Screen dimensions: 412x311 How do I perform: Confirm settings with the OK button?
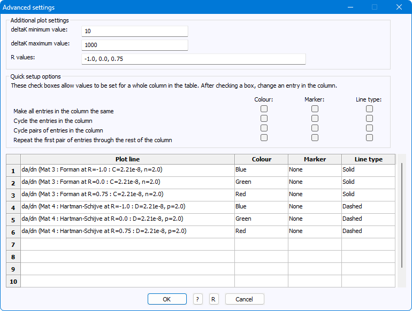click(167, 299)
